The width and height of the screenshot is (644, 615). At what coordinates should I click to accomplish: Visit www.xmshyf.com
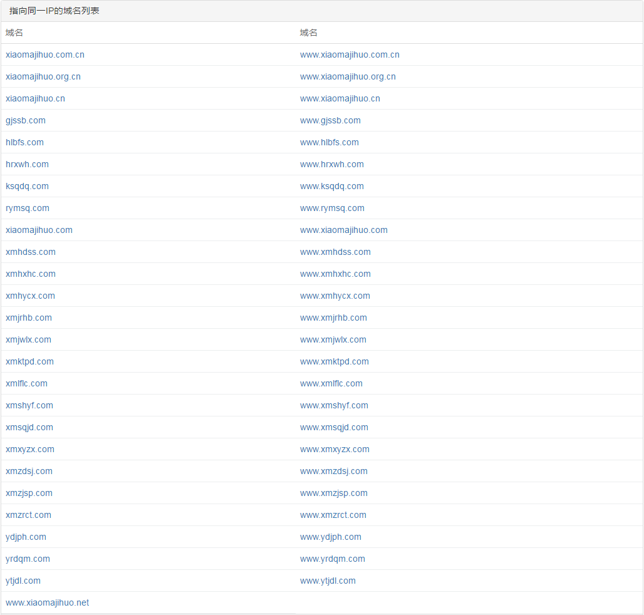[x=334, y=406]
